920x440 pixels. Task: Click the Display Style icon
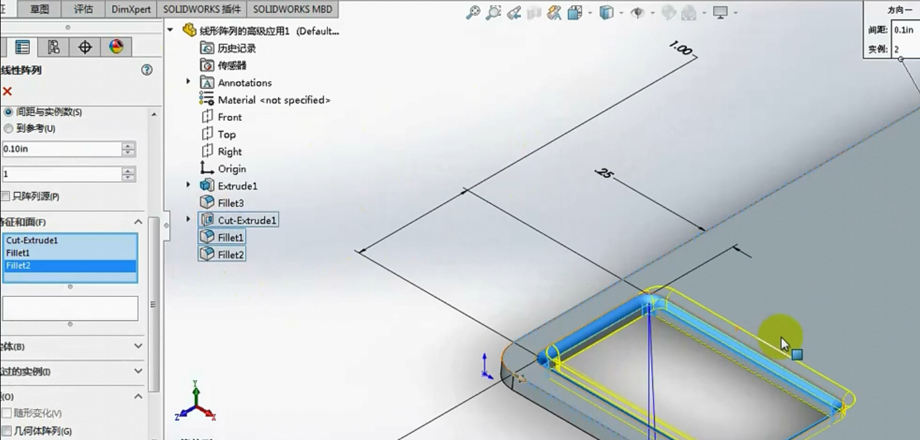click(607, 13)
